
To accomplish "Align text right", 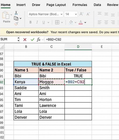I will [113, 22].
